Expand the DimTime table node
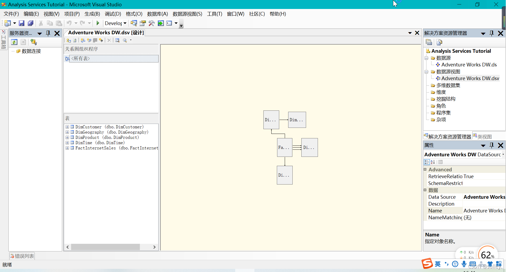 coord(67,143)
